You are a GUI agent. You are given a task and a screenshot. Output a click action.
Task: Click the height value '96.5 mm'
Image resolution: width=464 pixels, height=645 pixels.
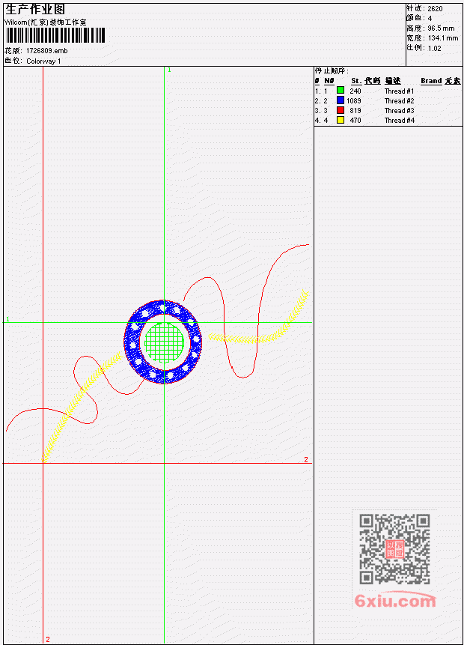(441, 28)
